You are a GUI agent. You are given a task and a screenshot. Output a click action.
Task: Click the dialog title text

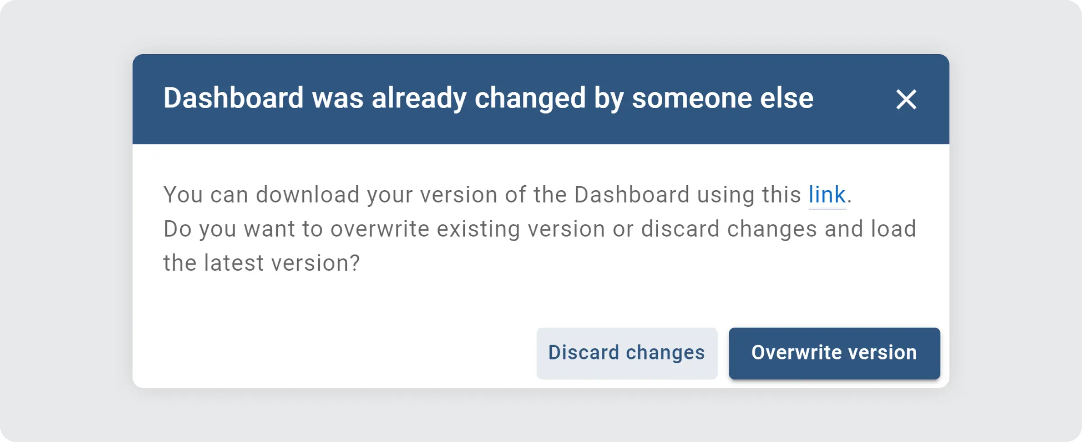tap(488, 98)
